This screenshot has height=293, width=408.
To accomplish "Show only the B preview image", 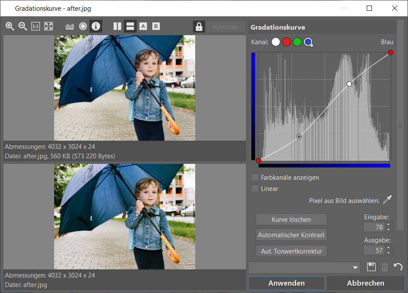I will [156, 26].
